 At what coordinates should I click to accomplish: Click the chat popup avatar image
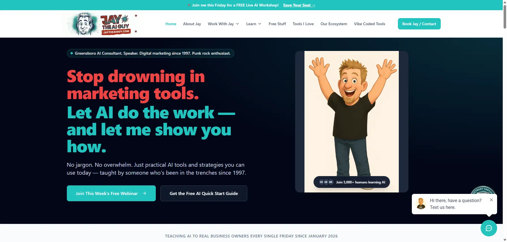421,204
